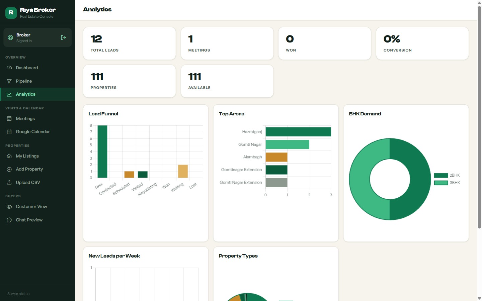Click the Dashboard gauge icon
Screen dimensions: 482x301
pyautogui.click(x=9, y=68)
